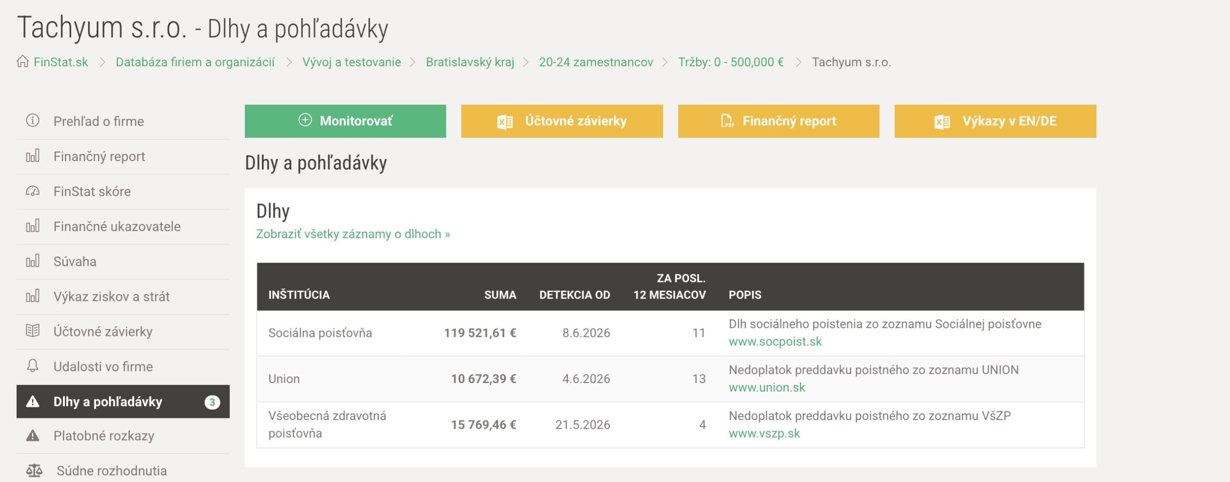Screen dimensions: 1230x482
Task: Click the Všeobecná zdravotná poisťovňa cell
Action: point(327,424)
